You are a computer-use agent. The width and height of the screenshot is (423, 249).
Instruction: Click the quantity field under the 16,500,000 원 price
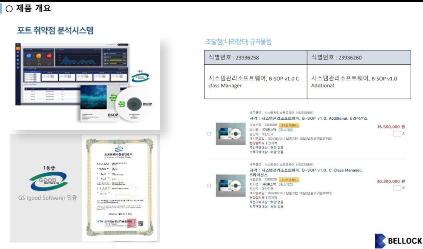point(397,134)
